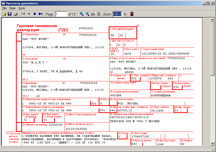Click origin country РОССИЯ
This screenshot has width=216, height=152.
point(116,96)
